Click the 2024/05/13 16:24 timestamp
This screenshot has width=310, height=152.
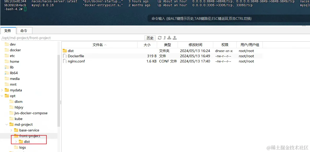[x=195, y=51]
